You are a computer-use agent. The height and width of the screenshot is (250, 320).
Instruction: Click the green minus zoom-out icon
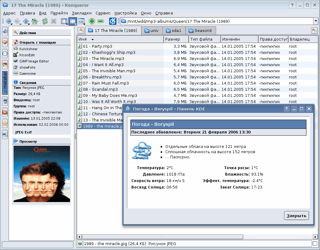100,22
